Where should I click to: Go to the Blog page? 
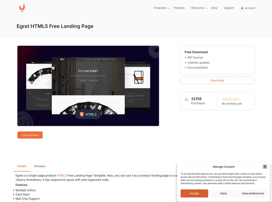tap(214, 8)
